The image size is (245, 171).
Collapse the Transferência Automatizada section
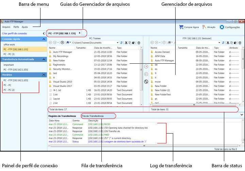click(44, 59)
